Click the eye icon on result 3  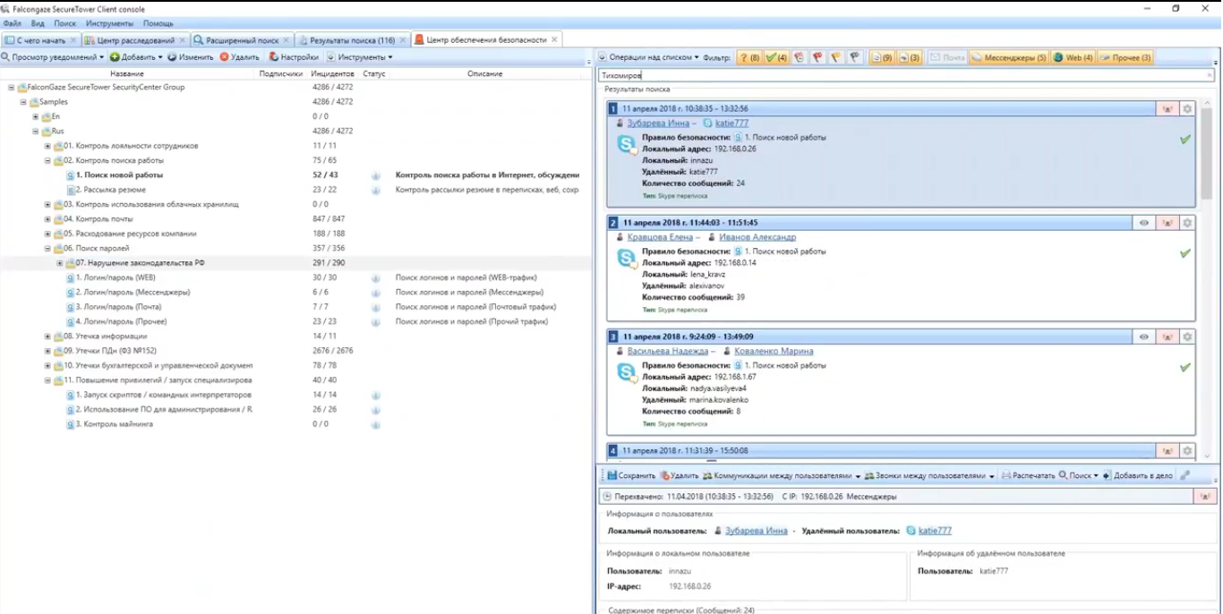point(1143,337)
